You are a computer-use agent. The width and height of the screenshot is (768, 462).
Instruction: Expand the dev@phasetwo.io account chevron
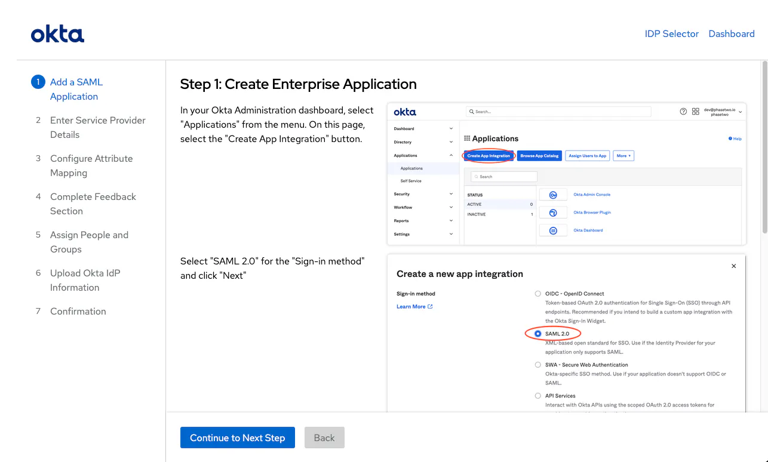(x=741, y=112)
